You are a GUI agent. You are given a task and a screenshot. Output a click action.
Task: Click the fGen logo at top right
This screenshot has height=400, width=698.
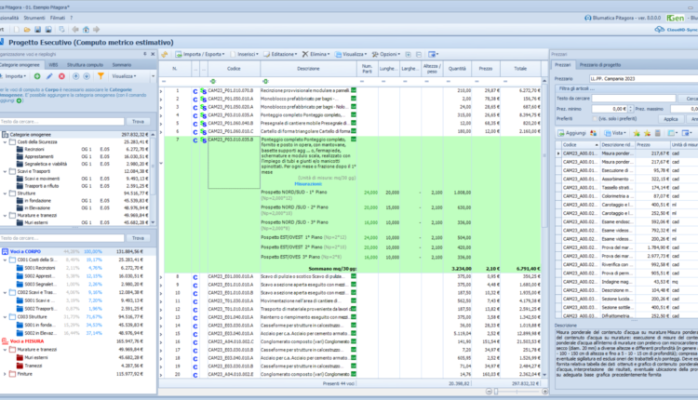[x=676, y=18]
